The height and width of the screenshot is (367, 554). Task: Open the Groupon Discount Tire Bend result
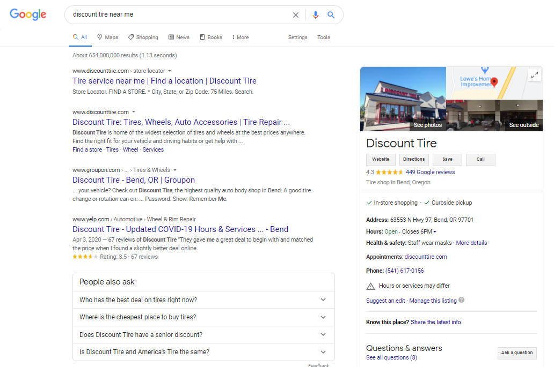(x=134, y=180)
